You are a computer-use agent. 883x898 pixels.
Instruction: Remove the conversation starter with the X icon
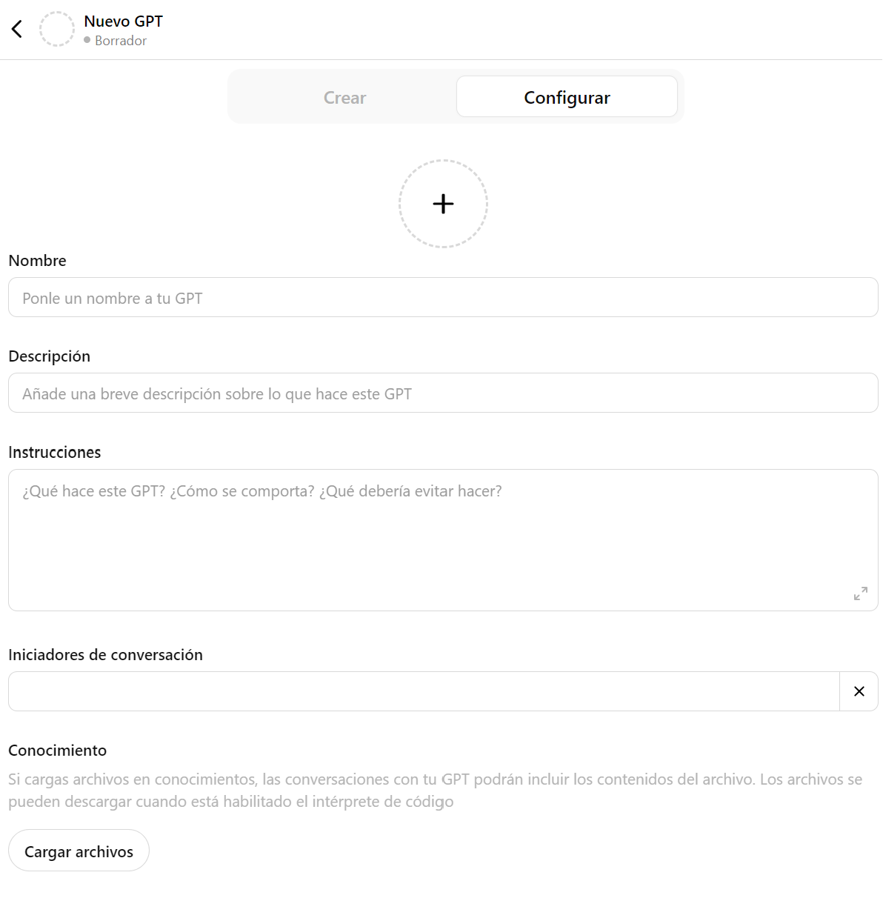[859, 691]
